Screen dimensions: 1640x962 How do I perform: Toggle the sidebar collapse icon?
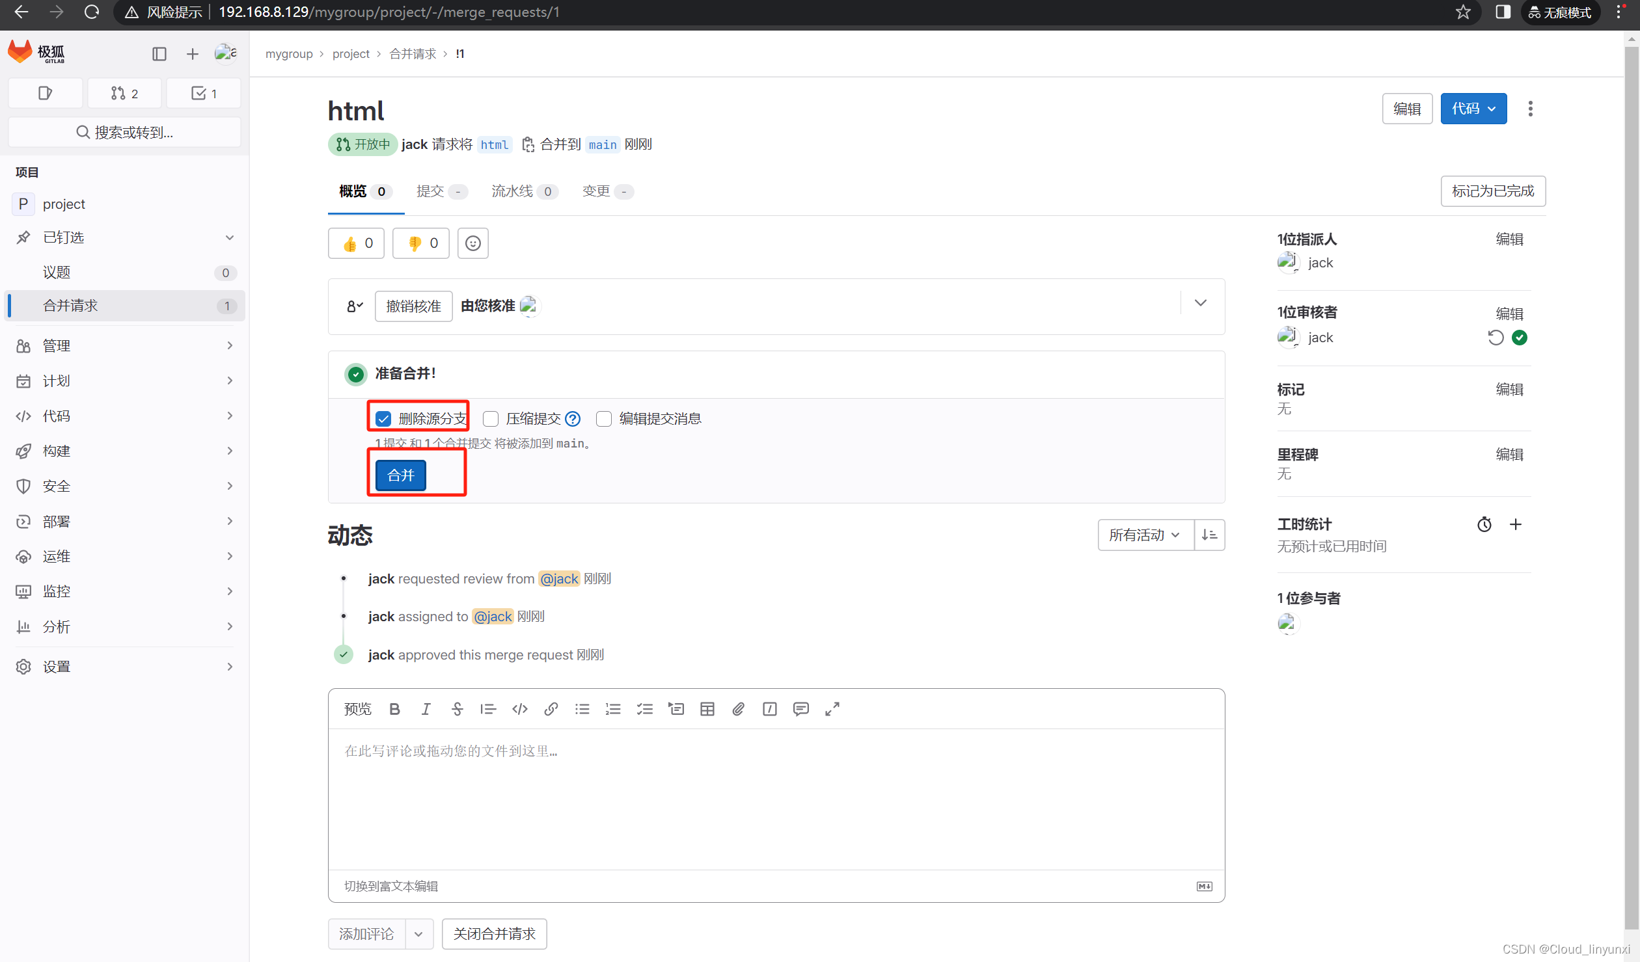[159, 54]
